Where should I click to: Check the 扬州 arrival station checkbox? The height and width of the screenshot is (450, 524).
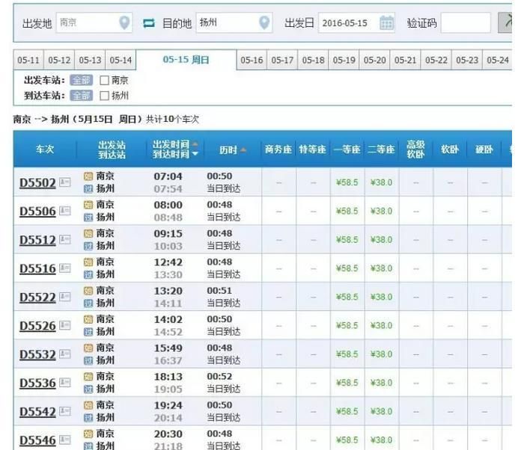(104, 96)
